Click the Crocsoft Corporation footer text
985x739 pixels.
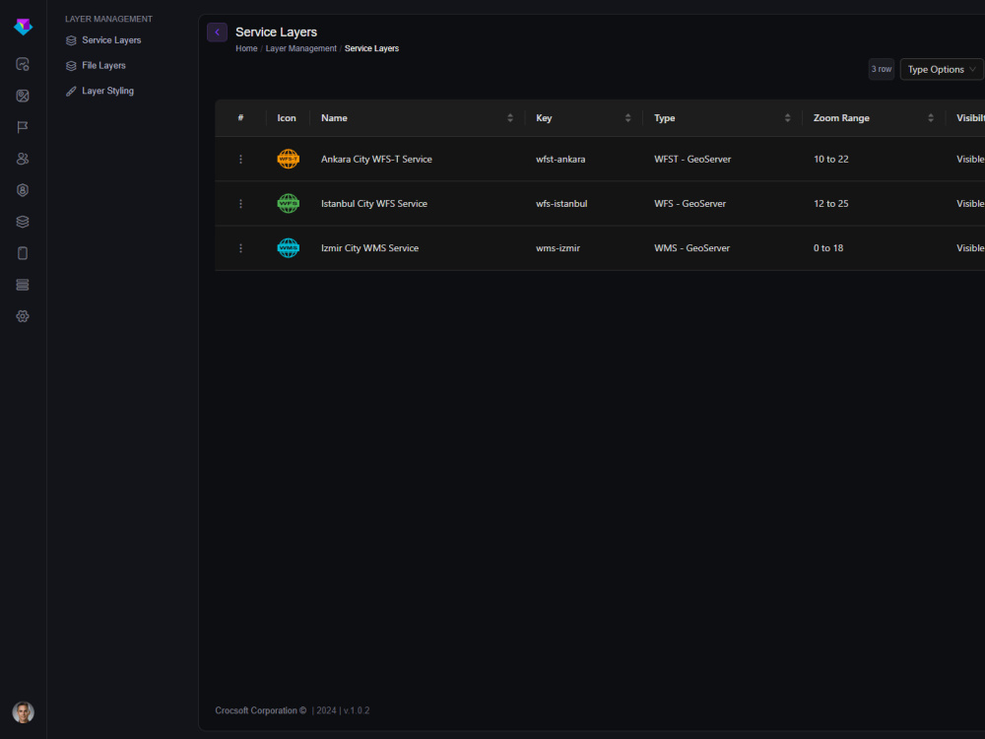pyautogui.click(x=261, y=710)
